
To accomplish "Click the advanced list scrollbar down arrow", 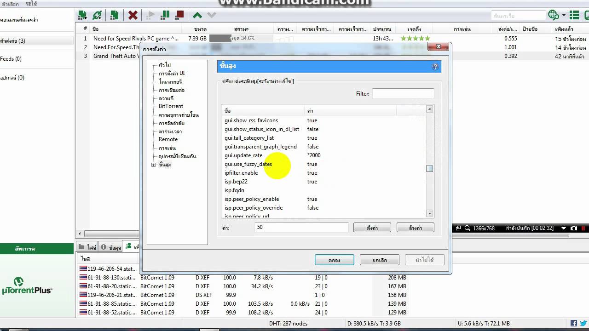I will click(x=430, y=213).
